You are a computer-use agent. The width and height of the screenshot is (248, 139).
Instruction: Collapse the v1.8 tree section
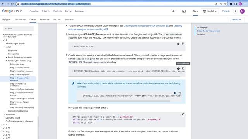tap(2, 40)
